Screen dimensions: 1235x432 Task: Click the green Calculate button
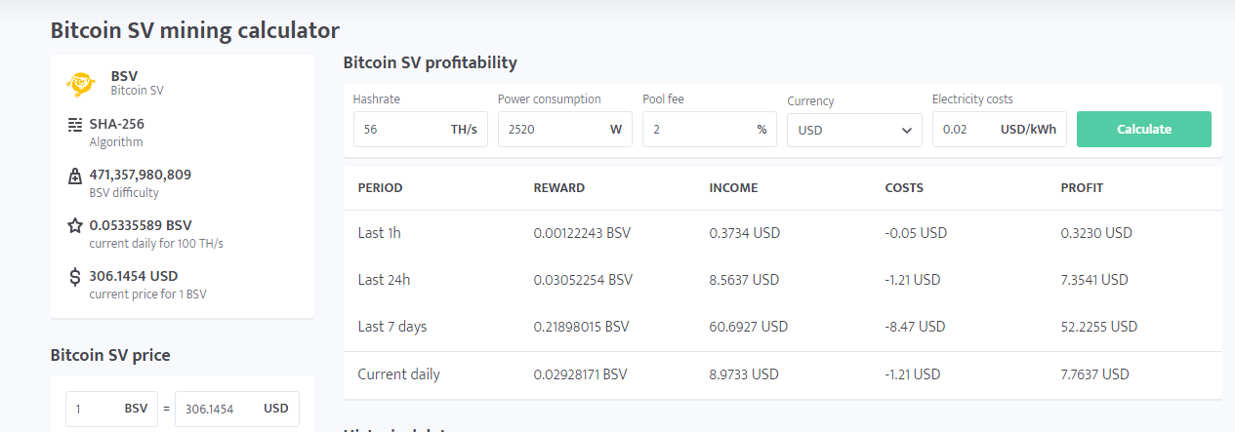point(1144,129)
